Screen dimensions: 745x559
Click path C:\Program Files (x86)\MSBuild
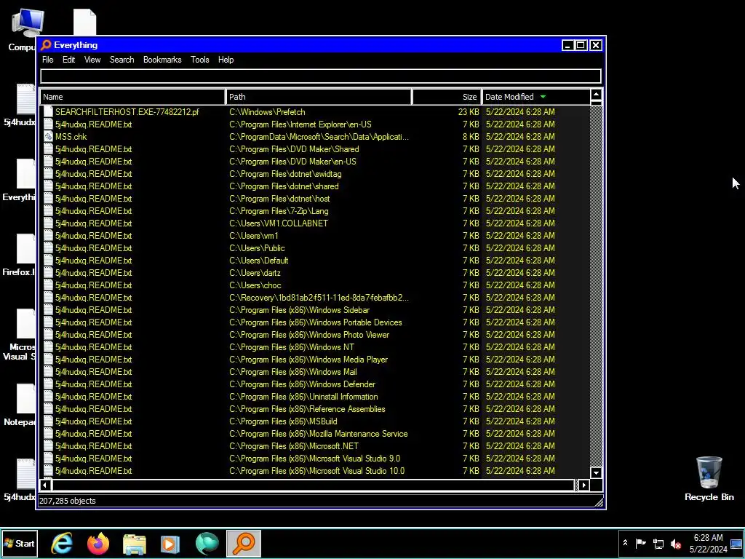click(x=283, y=421)
